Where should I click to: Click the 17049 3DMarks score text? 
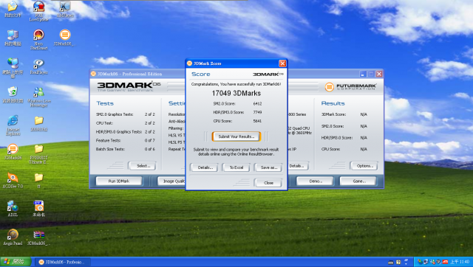(236, 94)
